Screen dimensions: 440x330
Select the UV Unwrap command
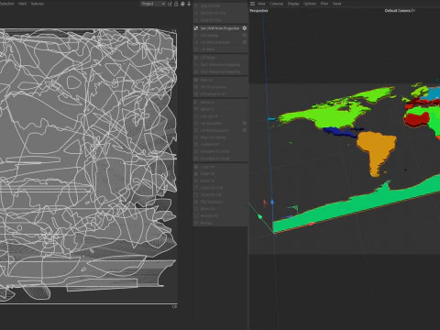220,35
